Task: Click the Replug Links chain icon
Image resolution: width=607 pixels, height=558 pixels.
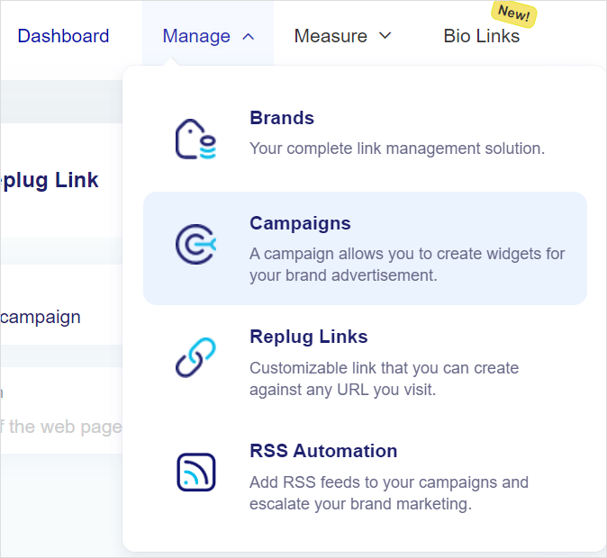Action: pos(196,357)
